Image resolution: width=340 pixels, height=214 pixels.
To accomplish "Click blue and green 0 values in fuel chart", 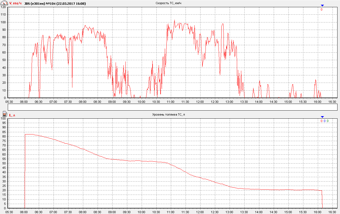I will (x=324, y=121).
